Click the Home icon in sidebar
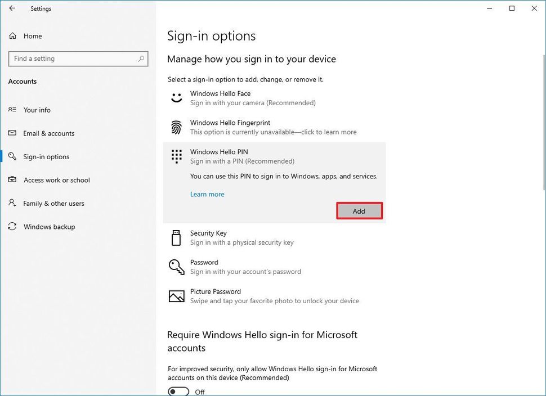The height and width of the screenshot is (396, 546). [x=12, y=36]
